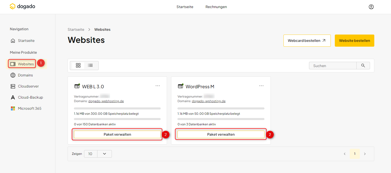Click the Microsoft 365 icon
This screenshot has height=173, width=391.
(13, 108)
